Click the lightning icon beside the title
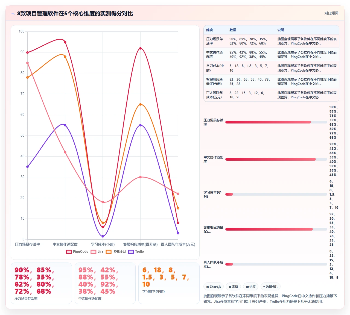The width and height of the screenshot is (350, 315). [13, 14]
